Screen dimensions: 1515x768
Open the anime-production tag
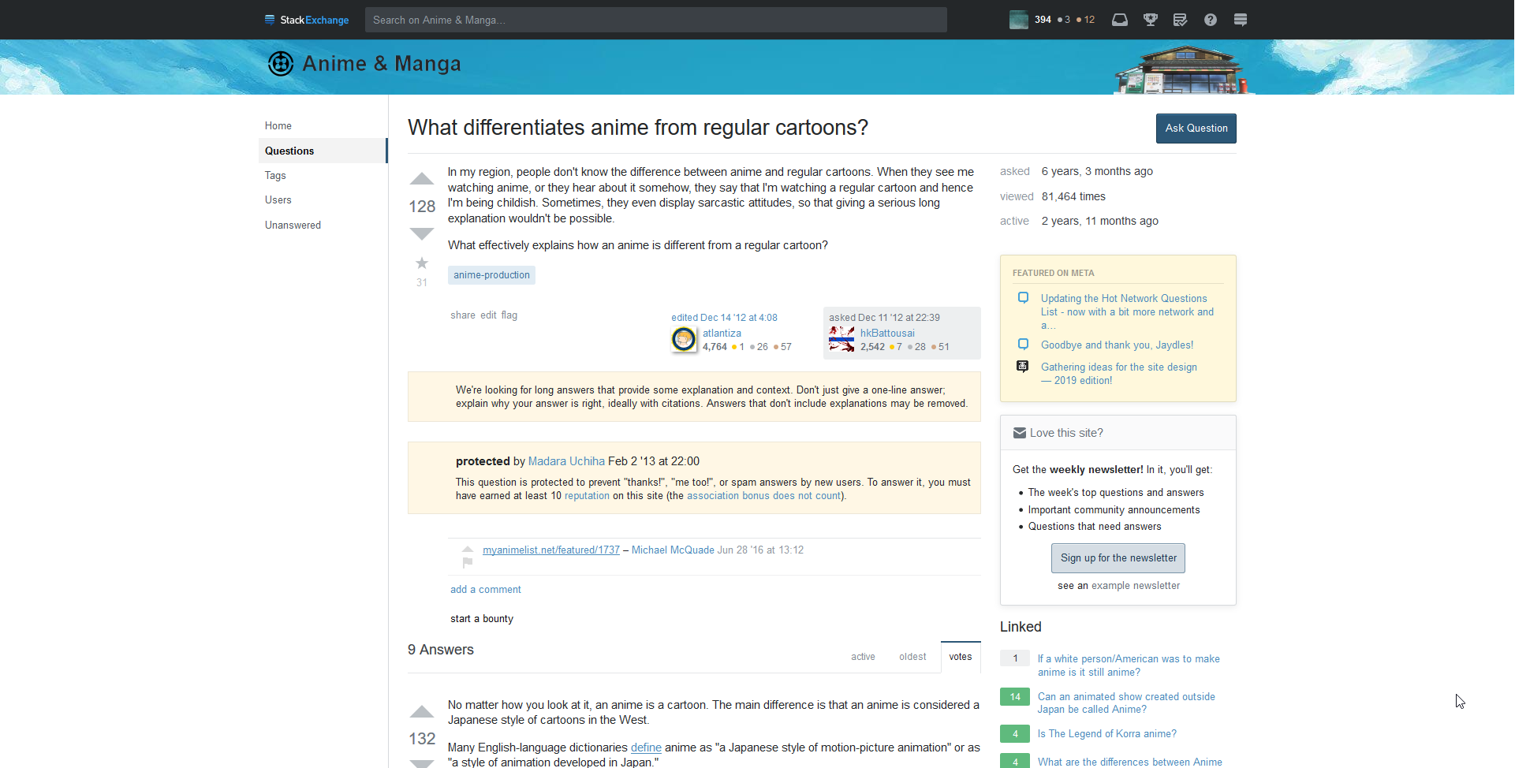(x=491, y=275)
